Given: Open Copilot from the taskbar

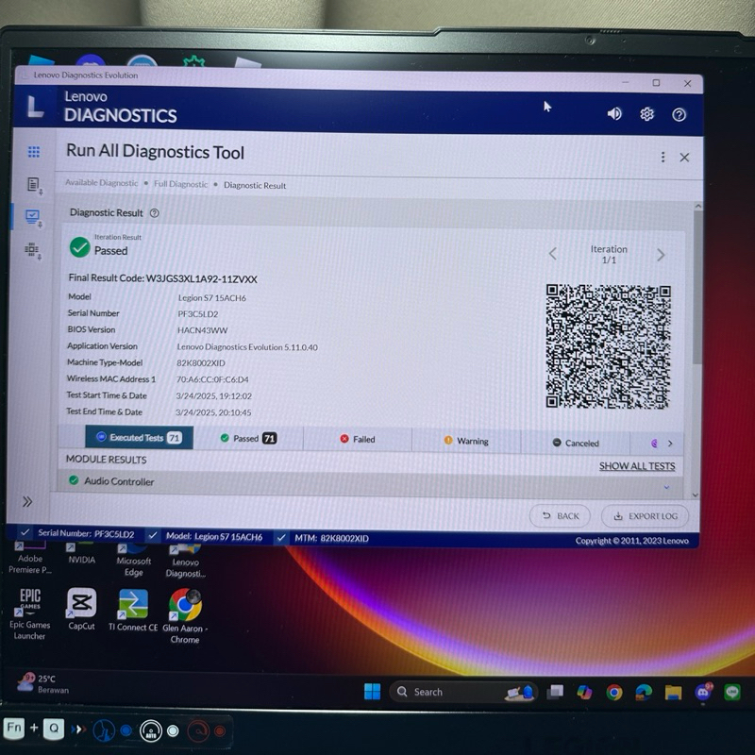Looking at the screenshot, I should coord(584,692).
